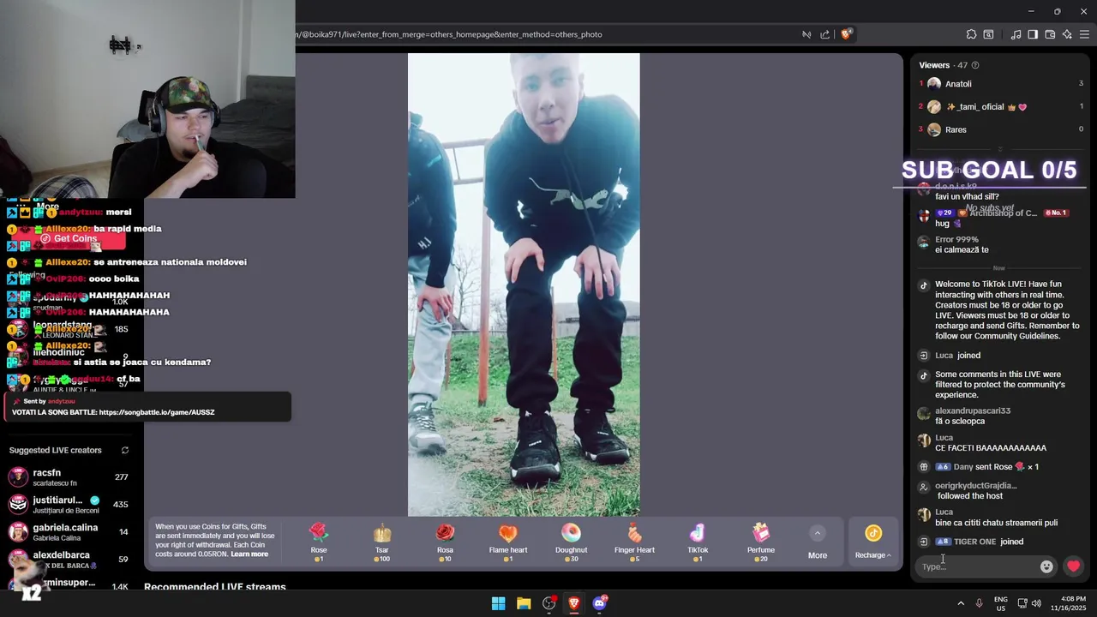This screenshot has width=1097, height=617.
Task: Open OBS Studio from taskbar
Action: [549, 603]
